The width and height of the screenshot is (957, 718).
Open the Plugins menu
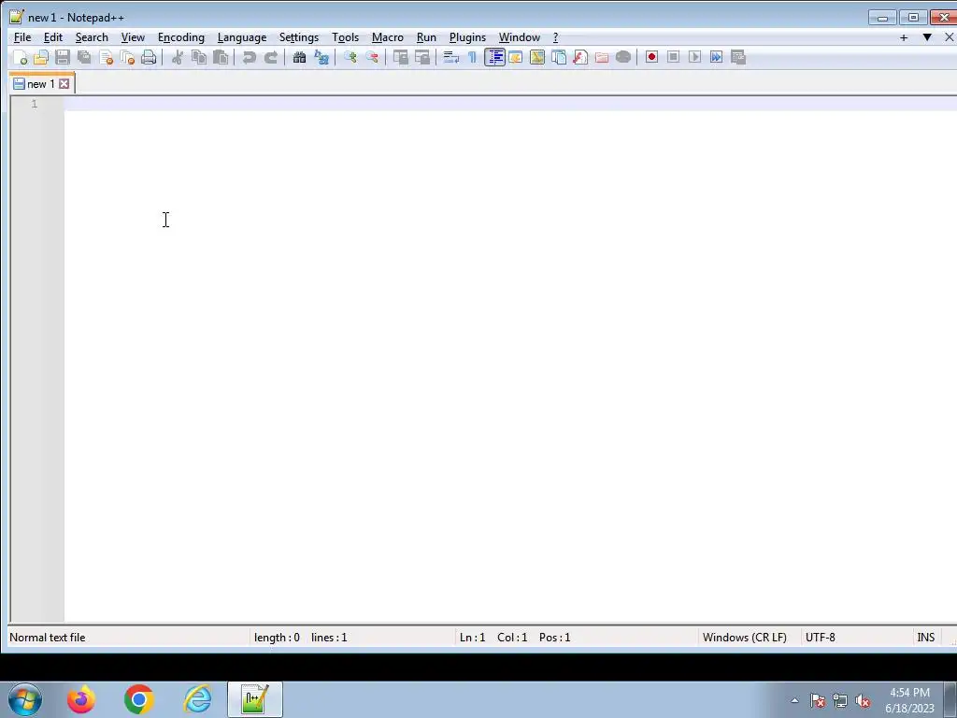point(467,37)
